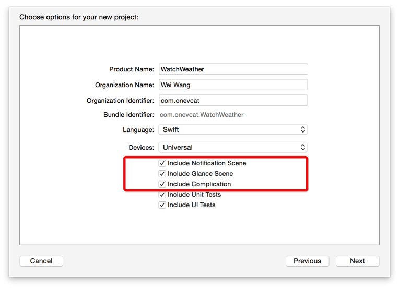Disable the Include Complication checkbox
Image resolution: width=399 pixels, height=288 pixels.
click(162, 184)
